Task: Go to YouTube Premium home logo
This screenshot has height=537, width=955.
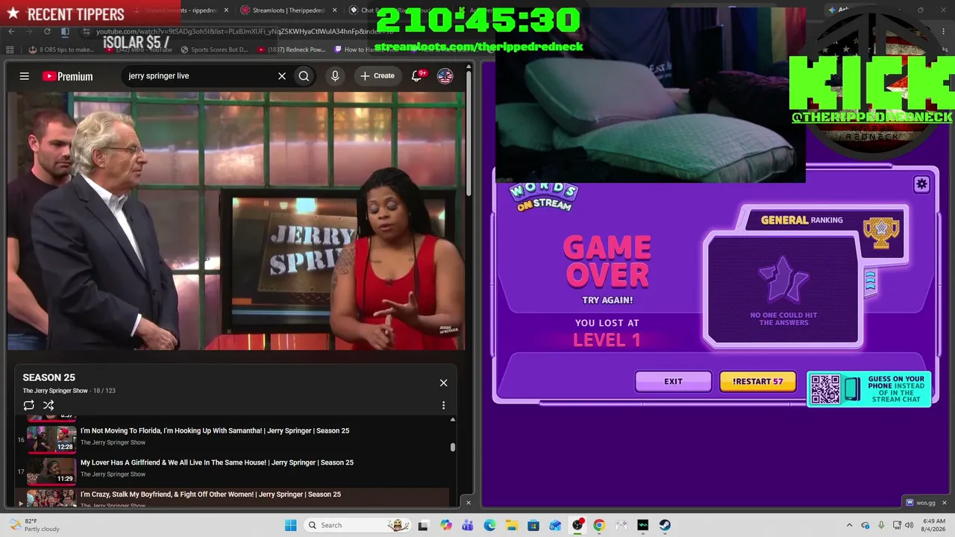Action: (68, 76)
